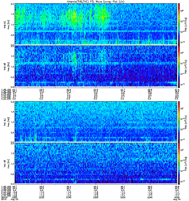This screenshot has width=189, height=201.
Task: Select the THC B-parallel spectrogram panel
Action: tap(96, 163)
